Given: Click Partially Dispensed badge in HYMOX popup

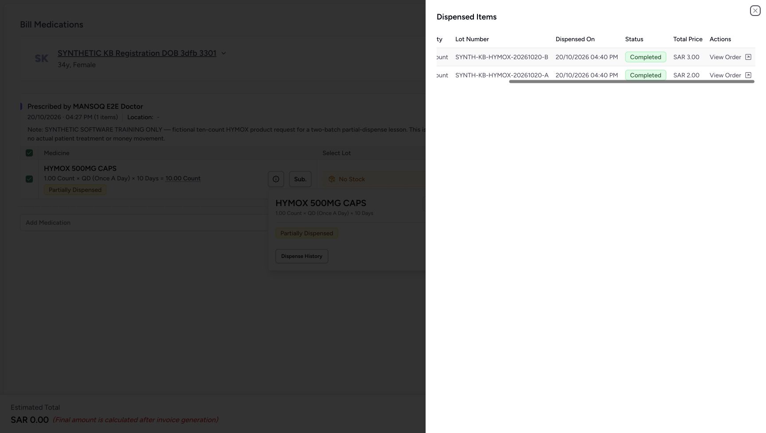Looking at the screenshot, I should tap(306, 233).
